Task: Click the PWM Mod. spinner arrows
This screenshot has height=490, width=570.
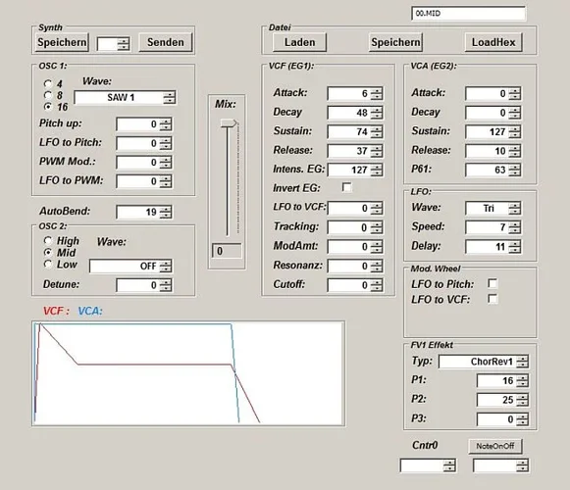Action: pos(166,163)
